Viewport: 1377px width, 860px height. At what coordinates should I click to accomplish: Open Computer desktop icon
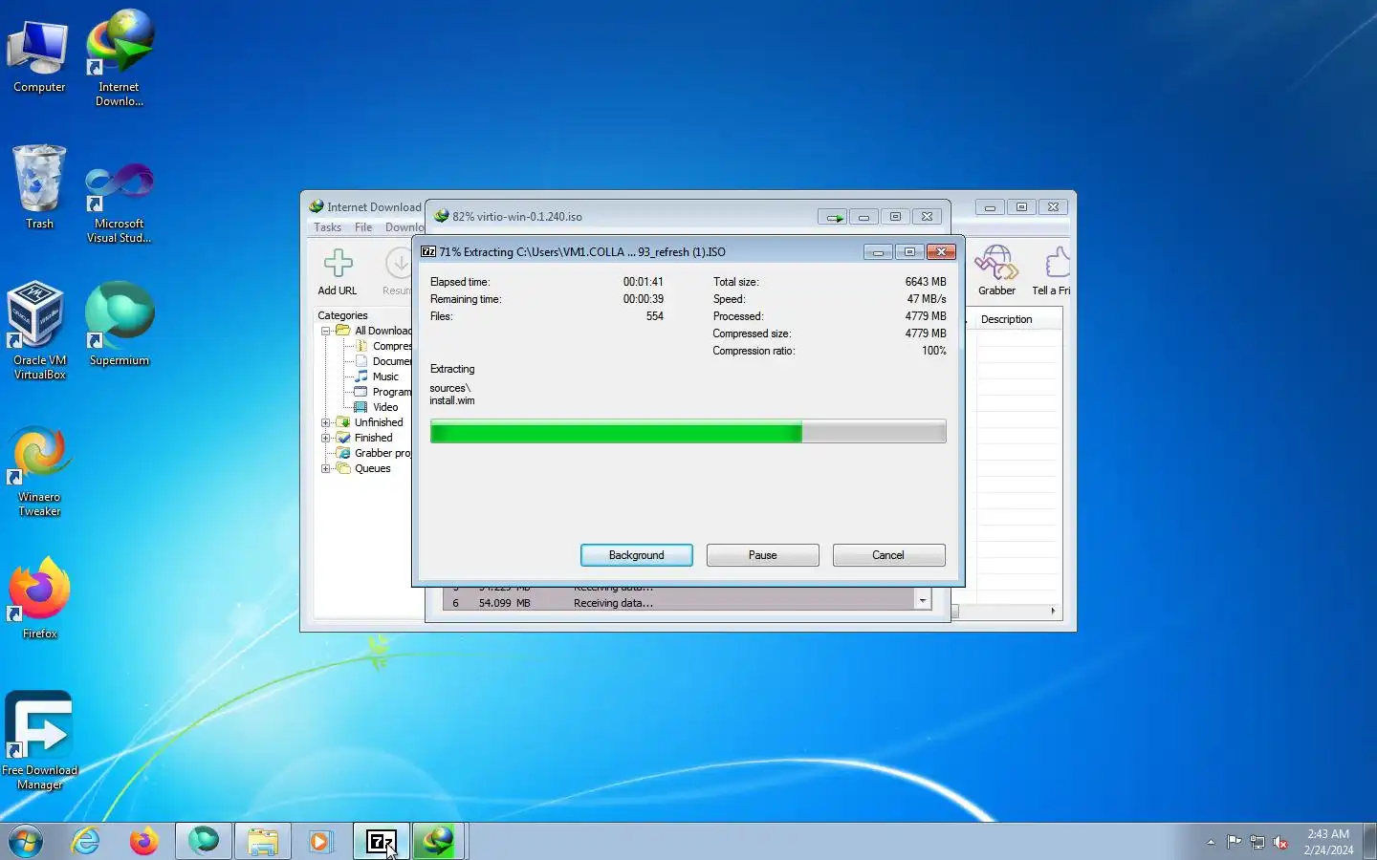pos(39,57)
